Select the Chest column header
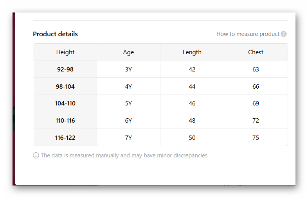This screenshot has height=198, width=308. coord(256,52)
